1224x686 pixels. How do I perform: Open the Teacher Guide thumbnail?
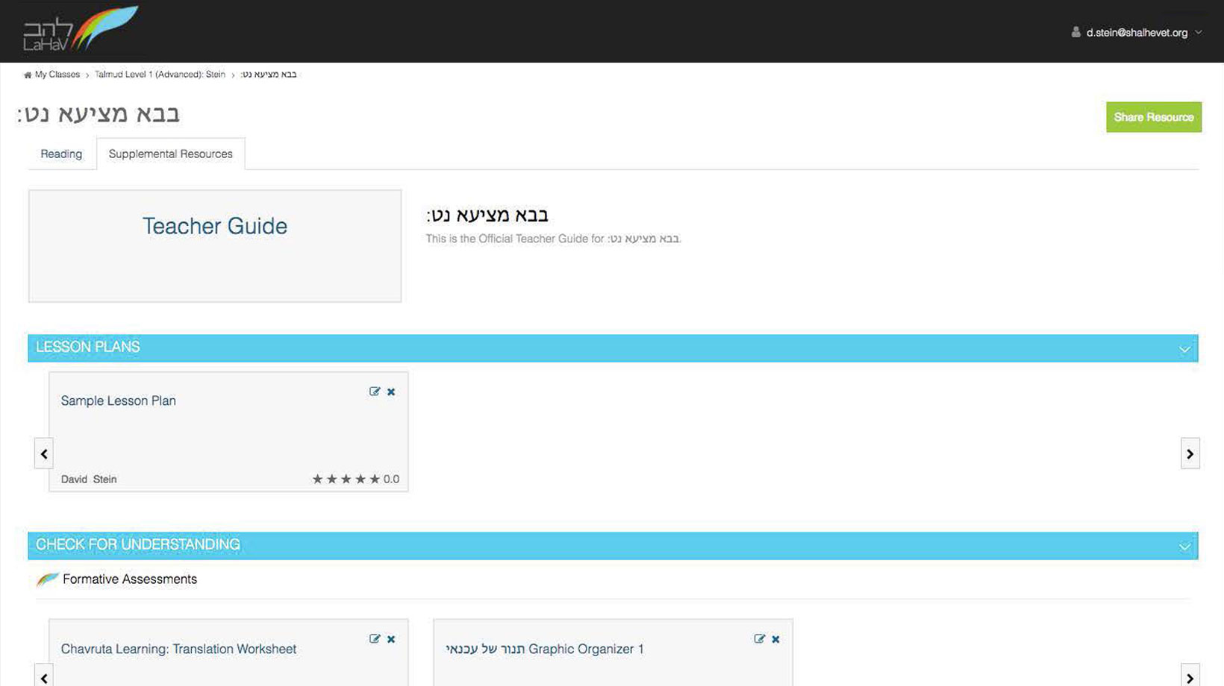pos(215,245)
